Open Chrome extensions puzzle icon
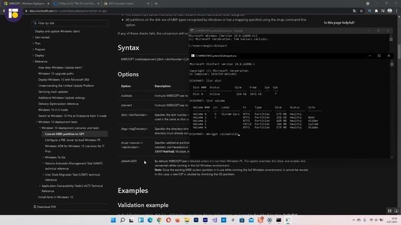This screenshot has width=401, height=225. 376,11
